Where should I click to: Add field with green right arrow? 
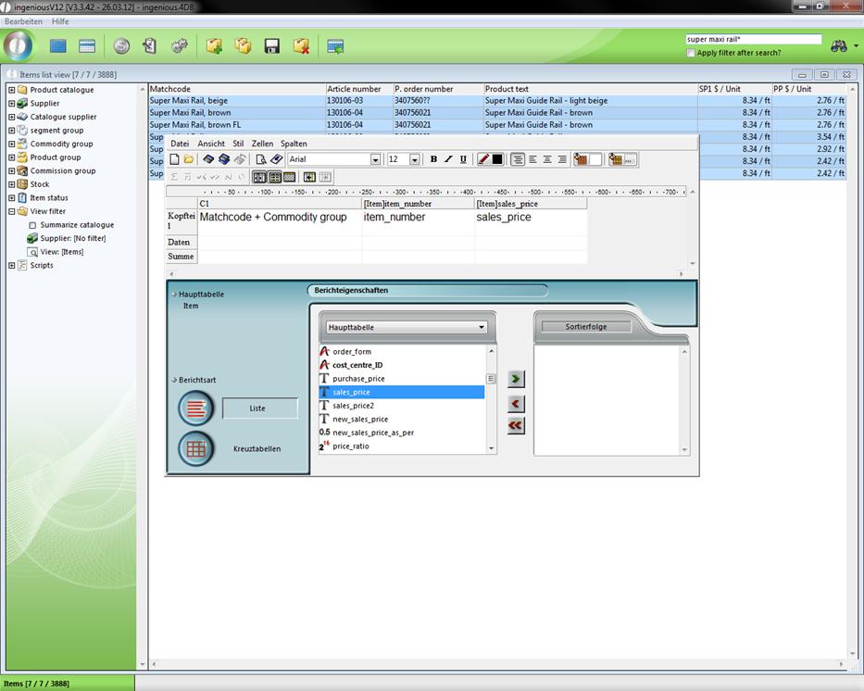point(516,379)
